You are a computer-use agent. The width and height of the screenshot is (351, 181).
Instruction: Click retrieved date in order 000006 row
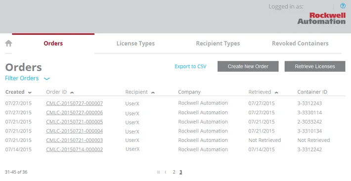262,112
